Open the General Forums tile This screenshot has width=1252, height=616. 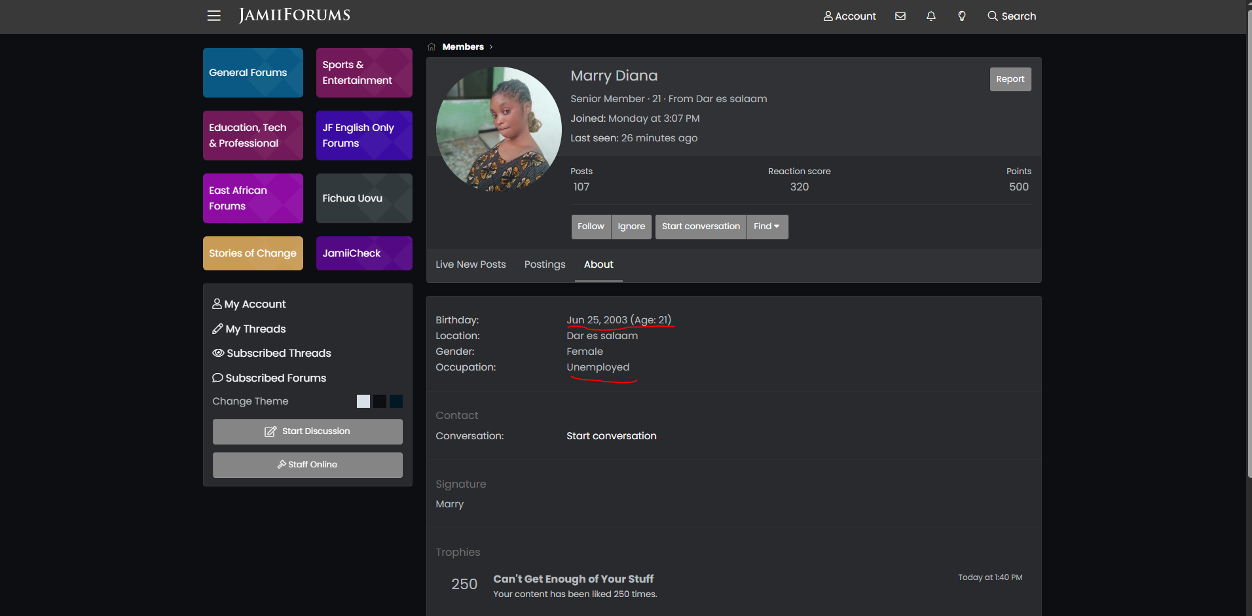(x=253, y=73)
